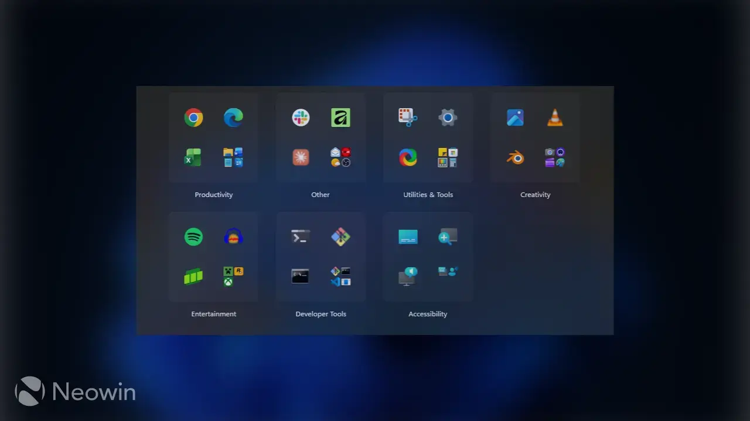Open the orange starburst app in Other

click(x=301, y=157)
